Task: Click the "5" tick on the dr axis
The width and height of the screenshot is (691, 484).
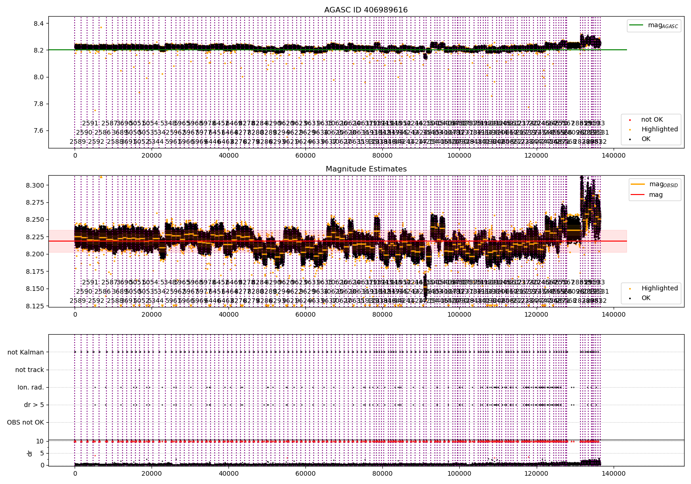Action: click(42, 454)
